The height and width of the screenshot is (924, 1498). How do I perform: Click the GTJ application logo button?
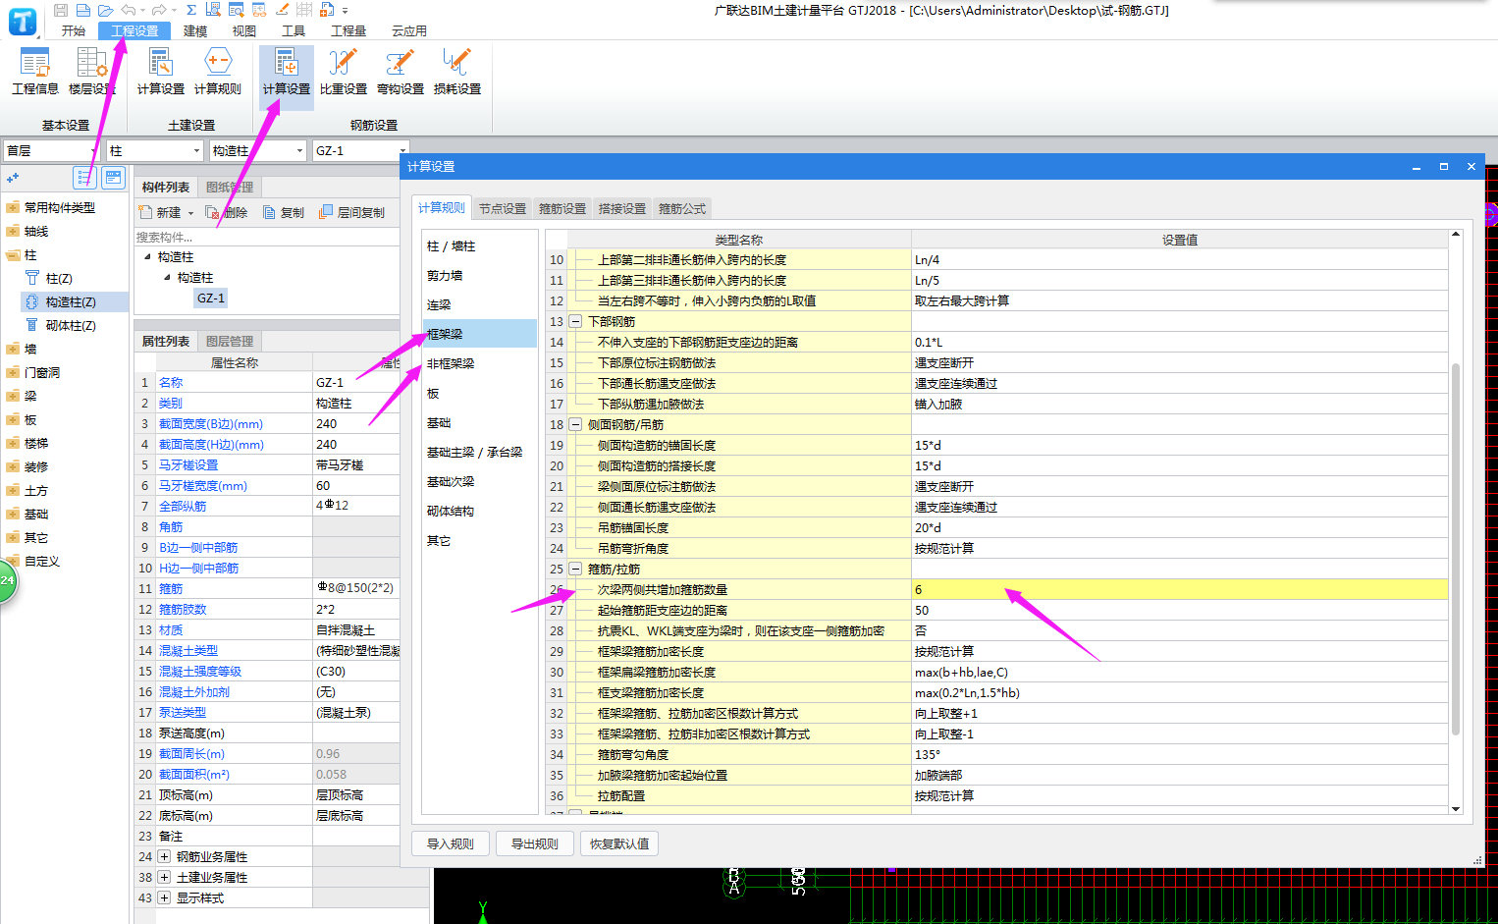[x=23, y=21]
